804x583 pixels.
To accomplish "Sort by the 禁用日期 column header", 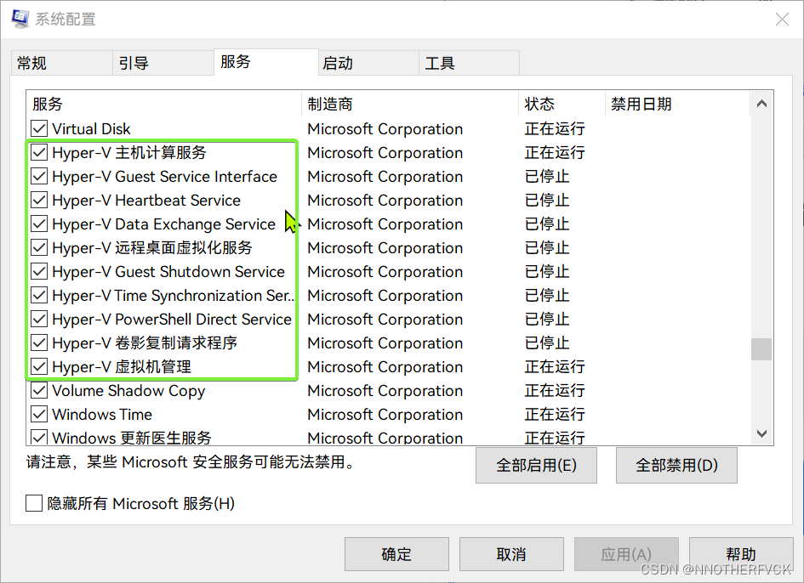I will point(677,104).
